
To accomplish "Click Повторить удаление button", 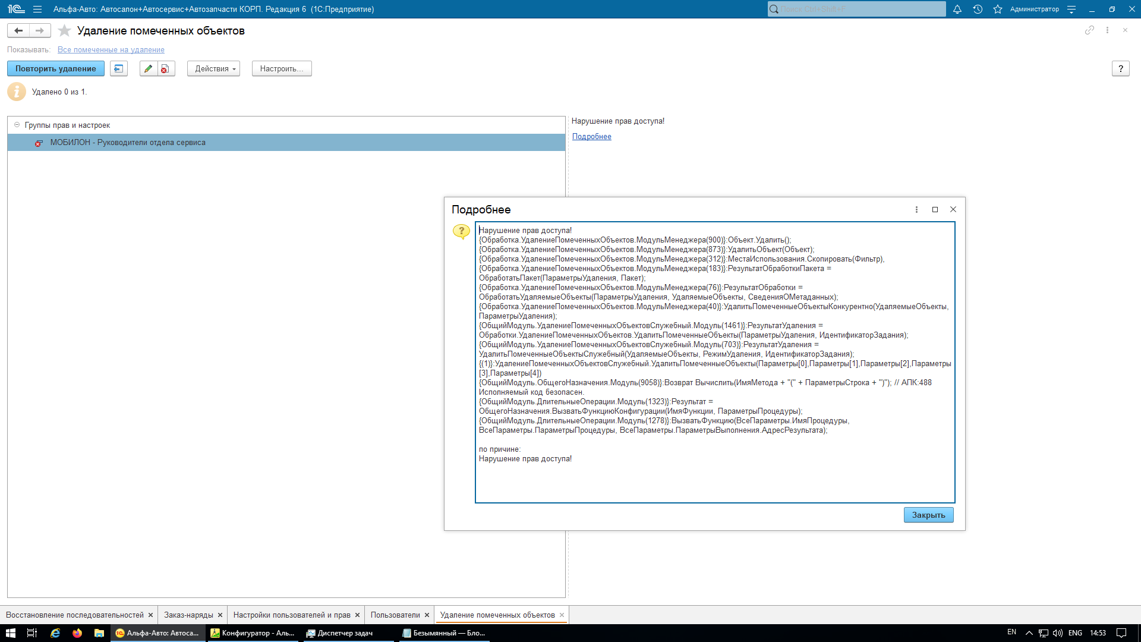I will tap(56, 68).
